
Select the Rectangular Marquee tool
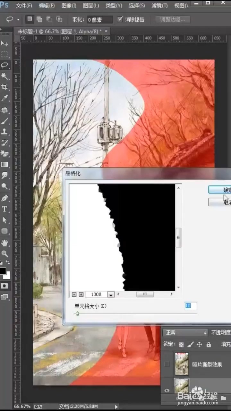(x=4, y=54)
